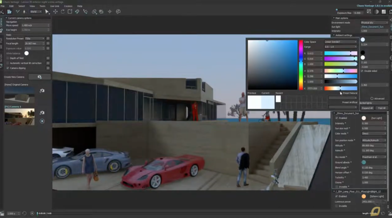Toggle Invisible checkbox under Luminous power
Viewport: 392px width, 218px height.
(336, 206)
